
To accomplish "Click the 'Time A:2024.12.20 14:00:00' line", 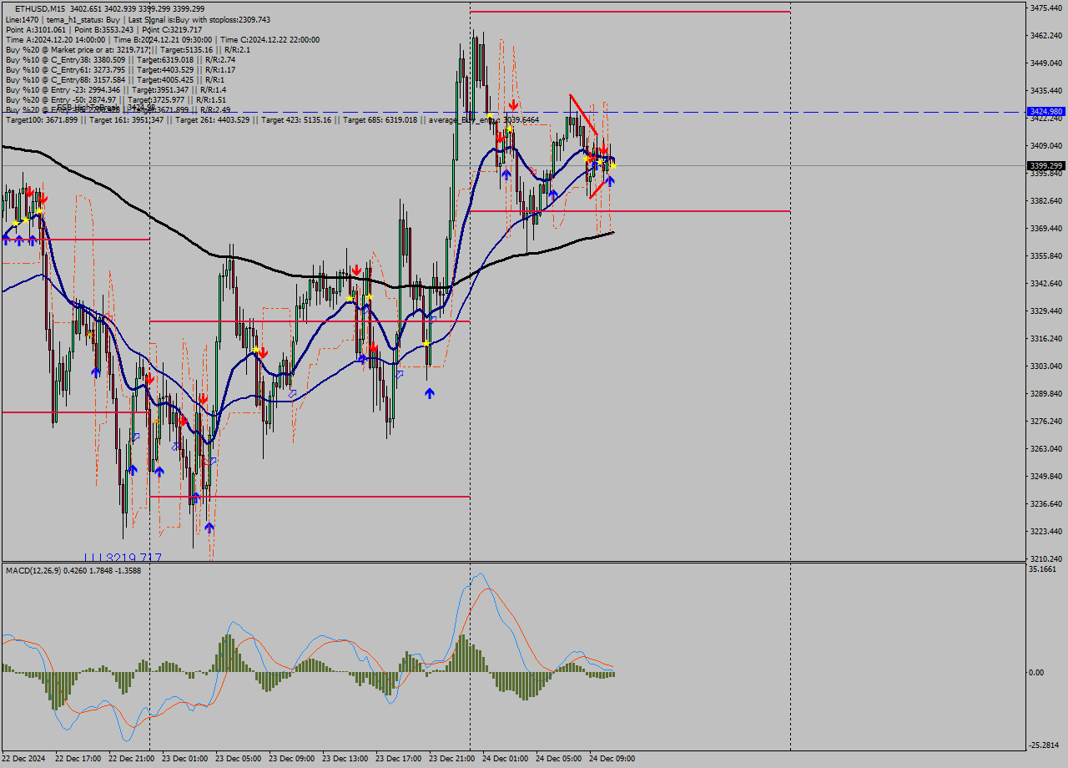I will click(162, 39).
